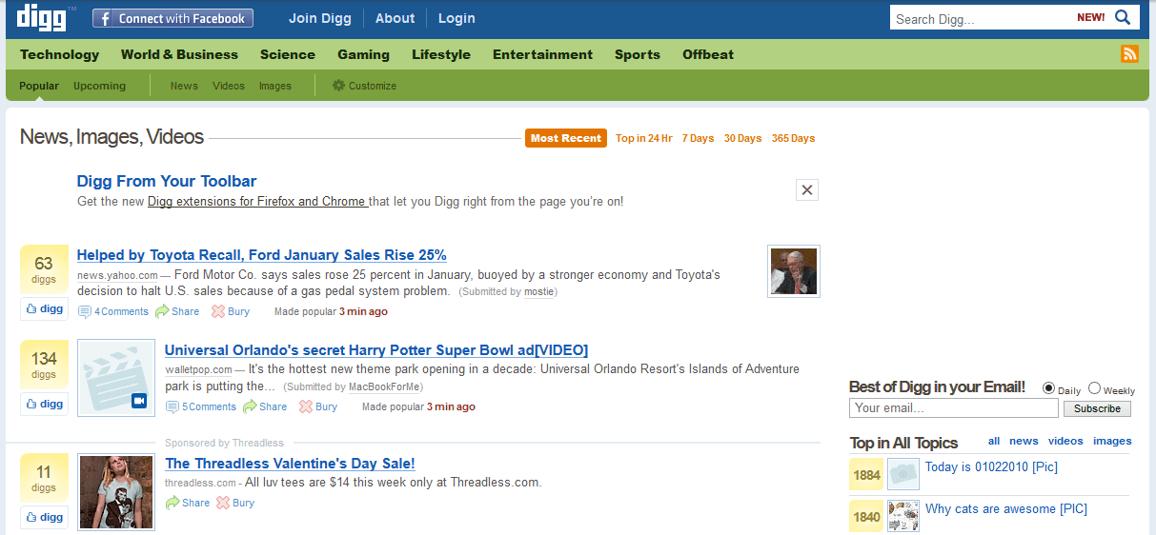This screenshot has height=535, width=1156.
Task: Open Digg extensions for Firefox and Chrome link
Action: pos(257,202)
